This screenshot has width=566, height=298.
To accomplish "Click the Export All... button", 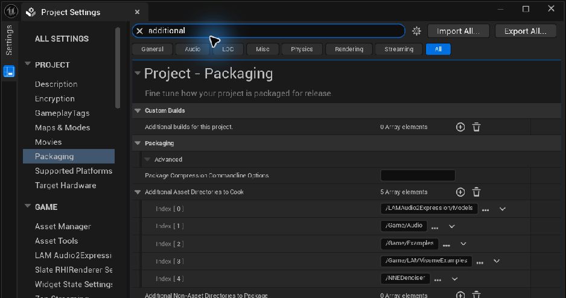I will (x=525, y=31).
